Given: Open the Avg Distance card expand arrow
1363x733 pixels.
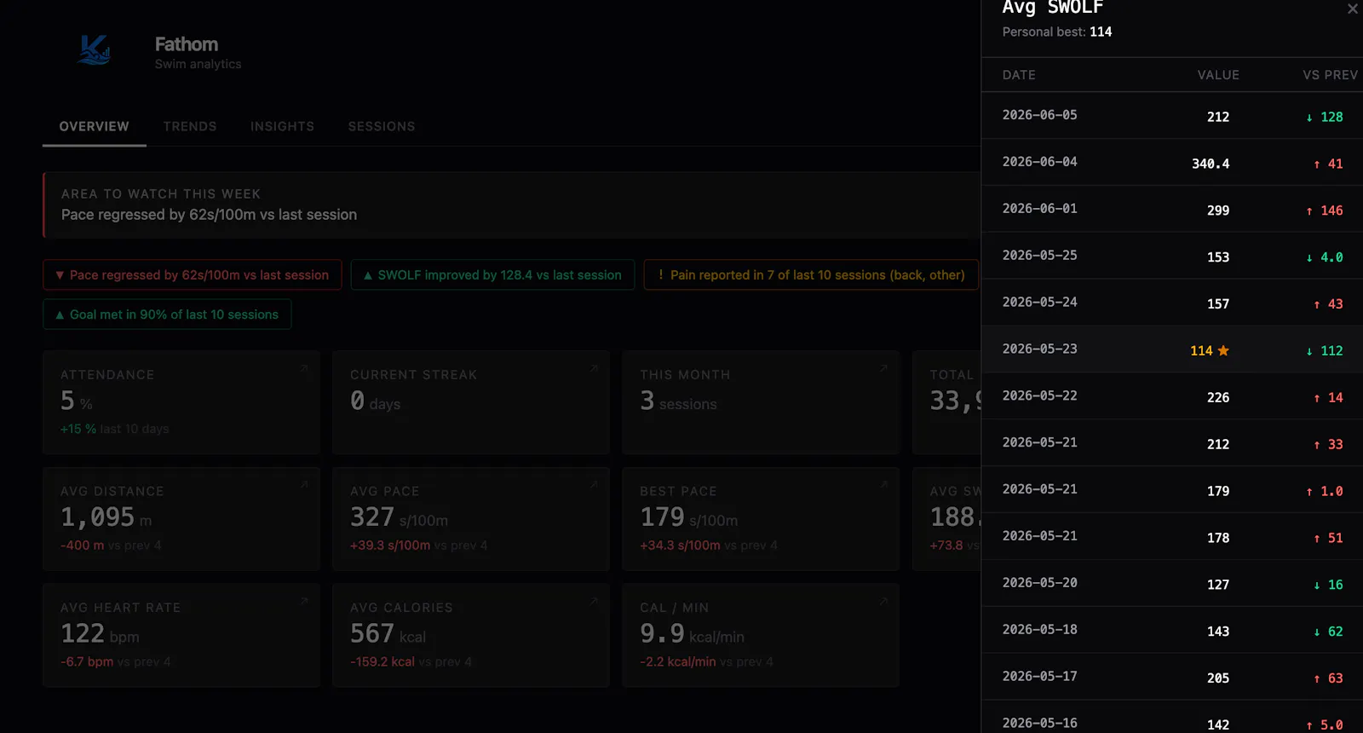Looking at the screenshot, I should coord(304,484).
